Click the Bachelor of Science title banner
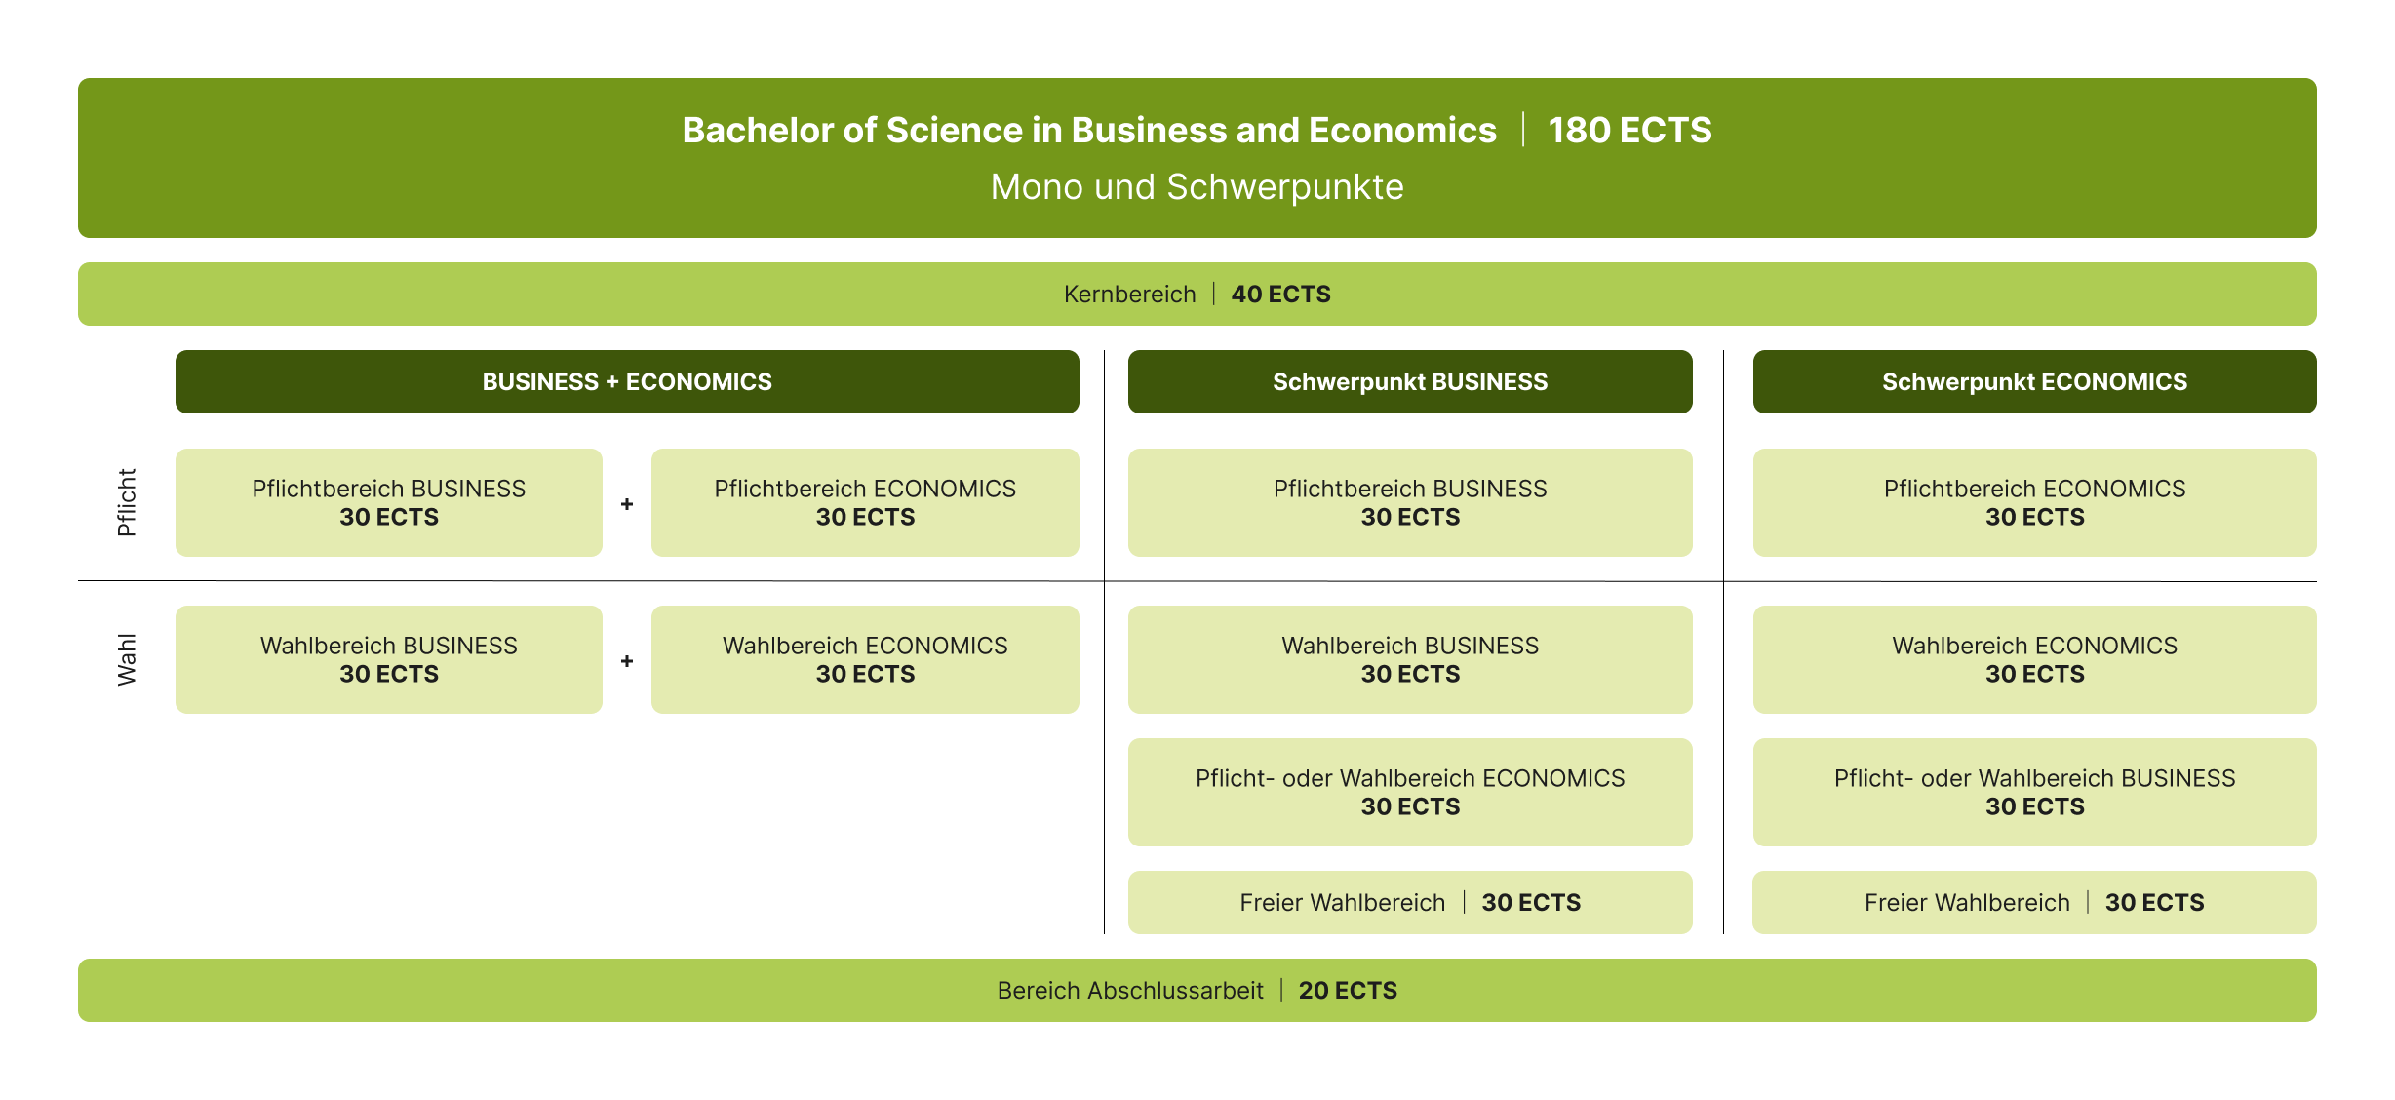2395x1100 pixels. pos(1197,158)
